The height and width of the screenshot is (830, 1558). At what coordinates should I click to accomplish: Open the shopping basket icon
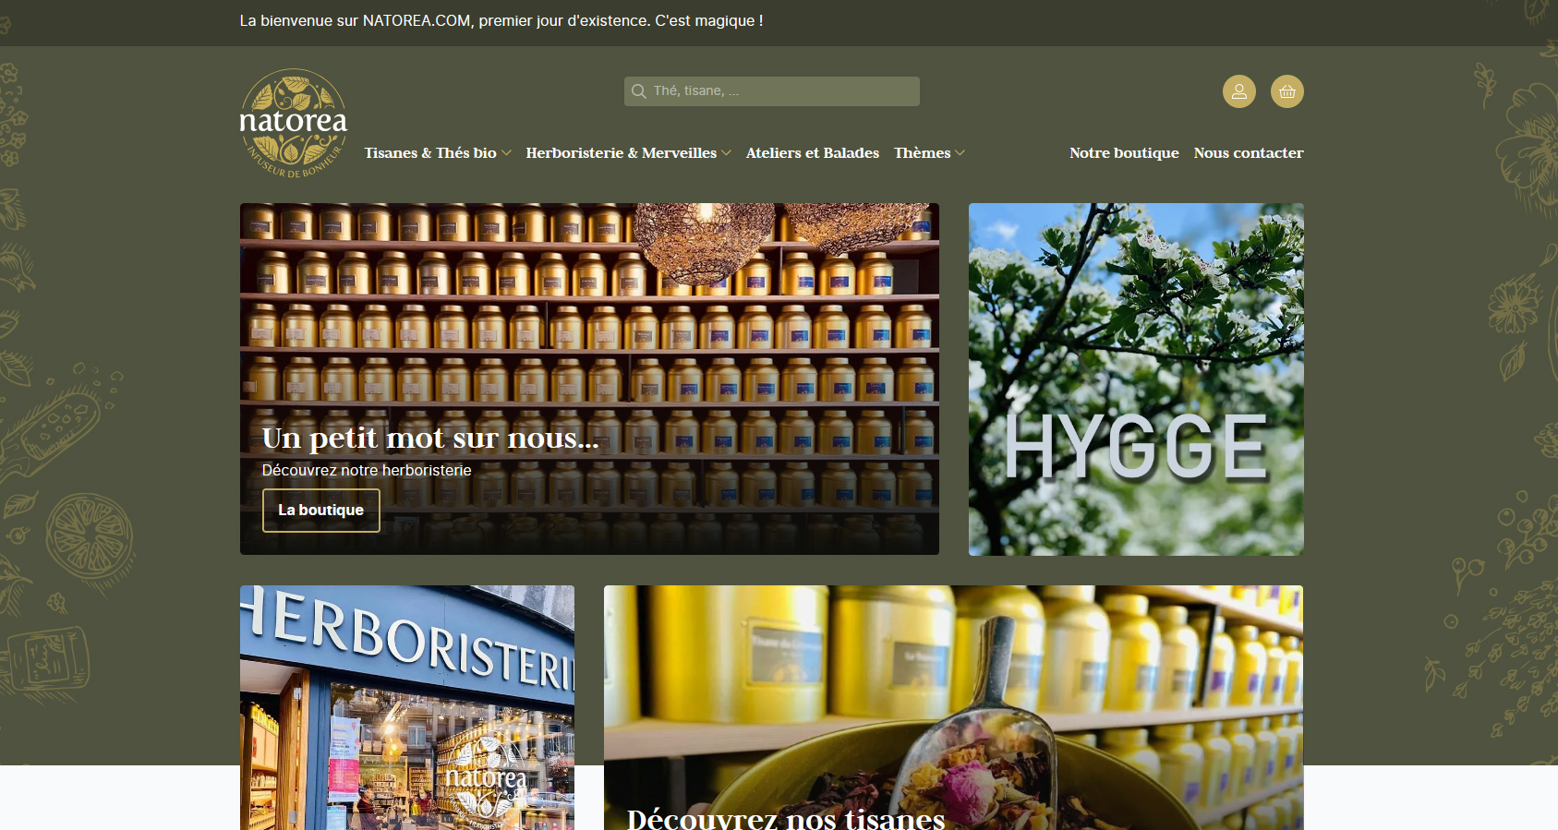coord(1286,91)
